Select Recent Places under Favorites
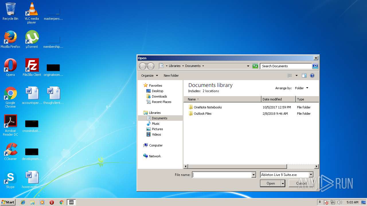 [x=161, y=102]
